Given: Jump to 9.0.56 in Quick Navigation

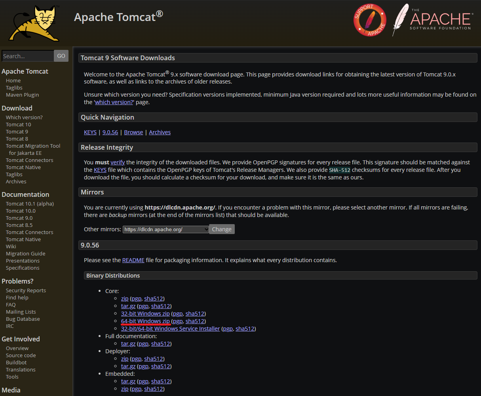Looking at the screenshot, I should pos(110,132).
